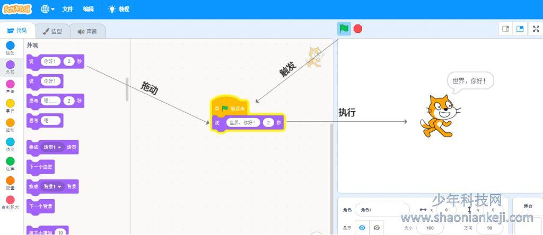This screenshot has width=543, height=235.
Task: Select the 外观 block category
Action: [x=11, y=67]
